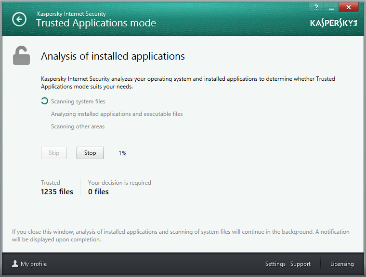Viewport: 366px width, 277px height.
Task: Minimize the Kaspersky window
Action: (331, 7)
